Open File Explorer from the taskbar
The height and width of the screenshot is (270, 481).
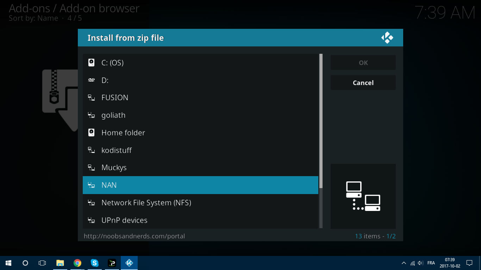[x=60, y=263]
